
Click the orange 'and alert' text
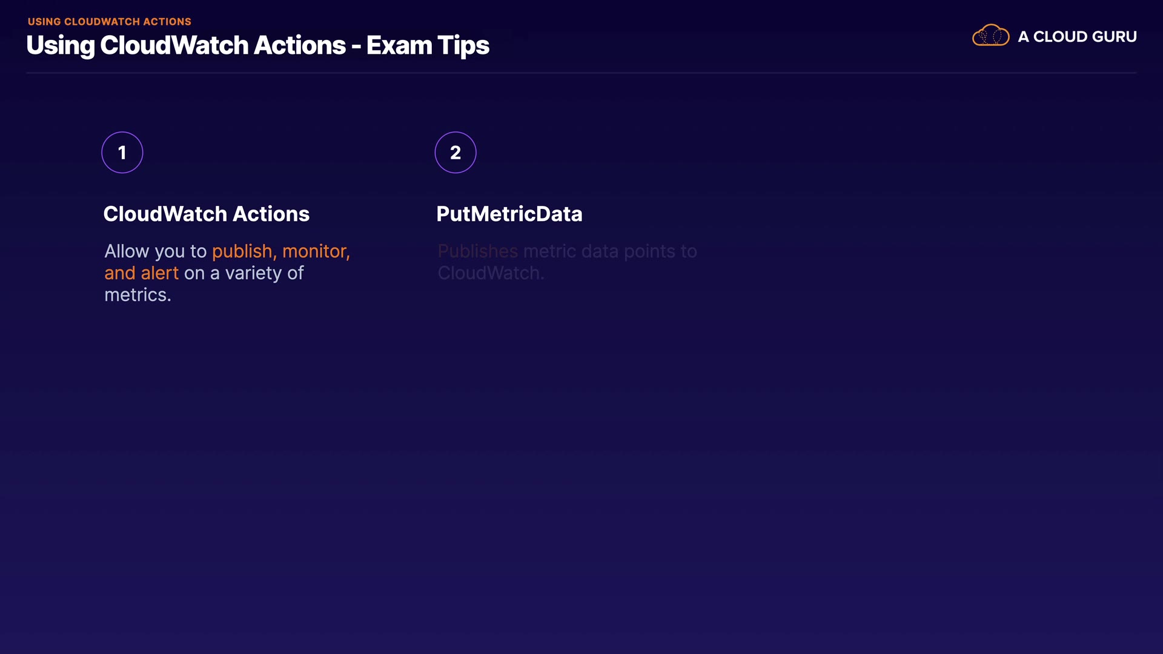point(141,273)
